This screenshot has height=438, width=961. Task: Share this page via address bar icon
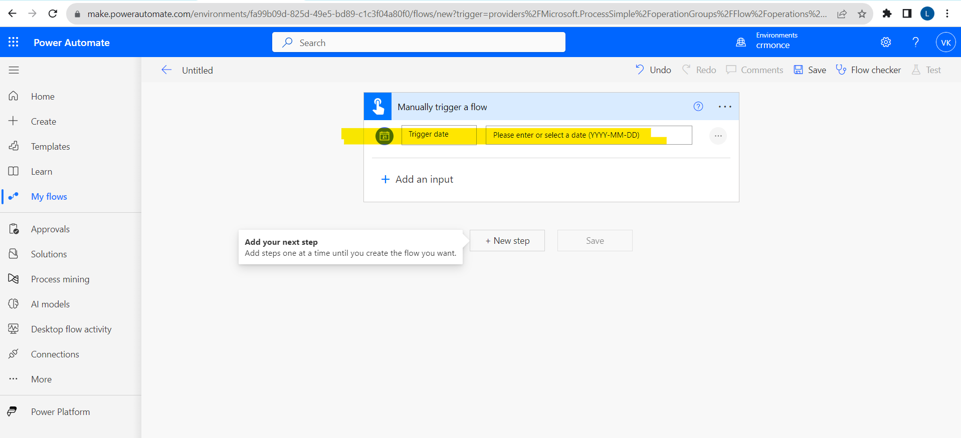coord(842,14)
